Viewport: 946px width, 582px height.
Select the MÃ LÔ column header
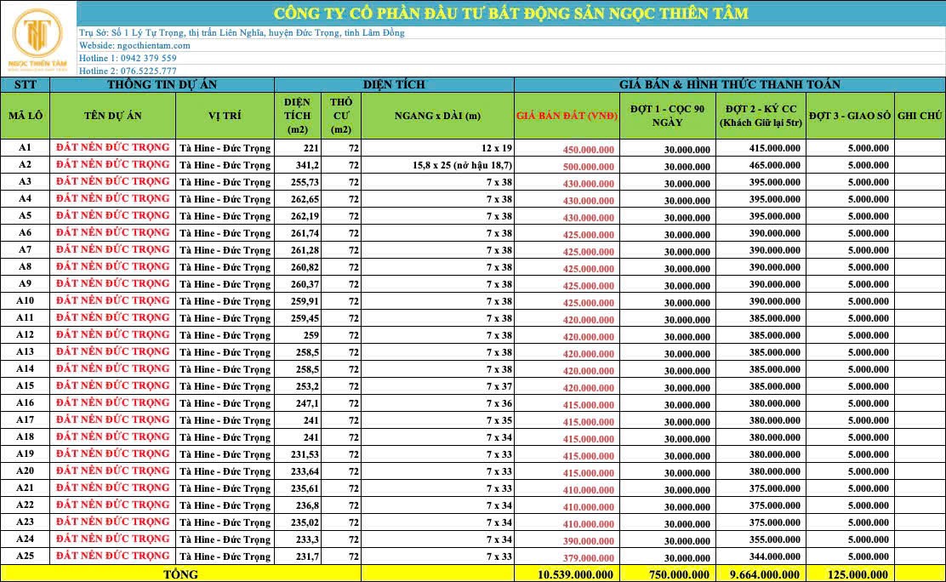[26, 116]
